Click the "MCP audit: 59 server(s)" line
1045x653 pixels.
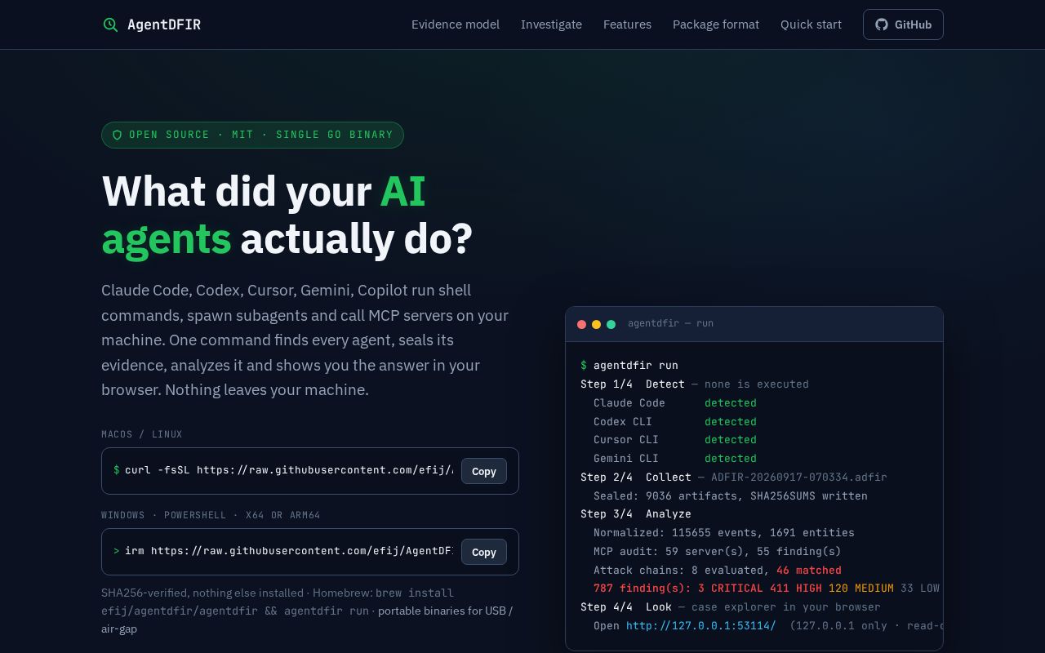pos(718,551)
